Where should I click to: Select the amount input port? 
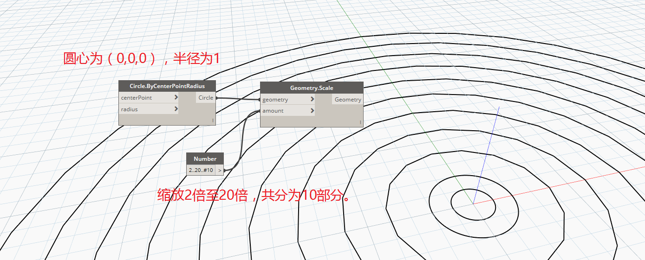[287, 111]
